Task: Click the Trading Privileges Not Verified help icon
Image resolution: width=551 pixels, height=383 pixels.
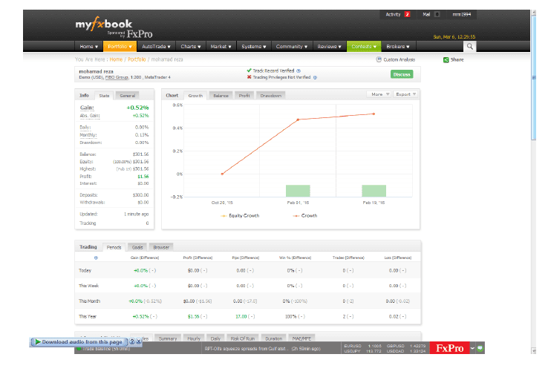Action: pyautogui.click(x=315, y=78)
